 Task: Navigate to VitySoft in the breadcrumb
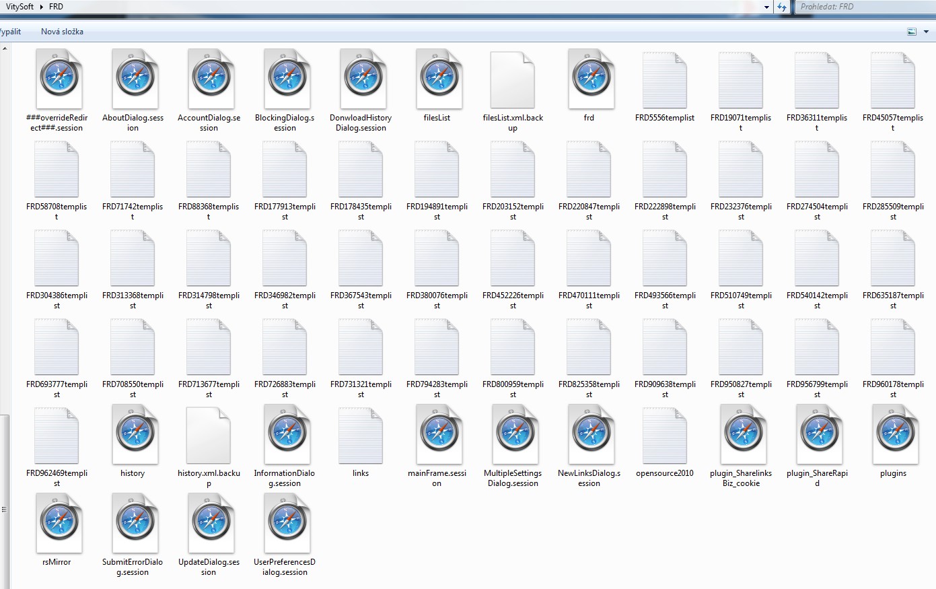(x=20, y=7)
